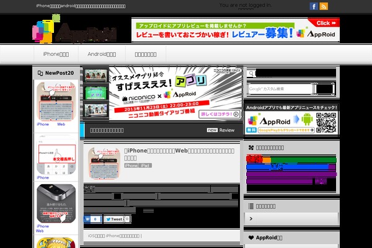Image resolution: width=372 pixels, height=248 pixels.
Task: Select the iPad tag under article title
Action: point(145,166)
